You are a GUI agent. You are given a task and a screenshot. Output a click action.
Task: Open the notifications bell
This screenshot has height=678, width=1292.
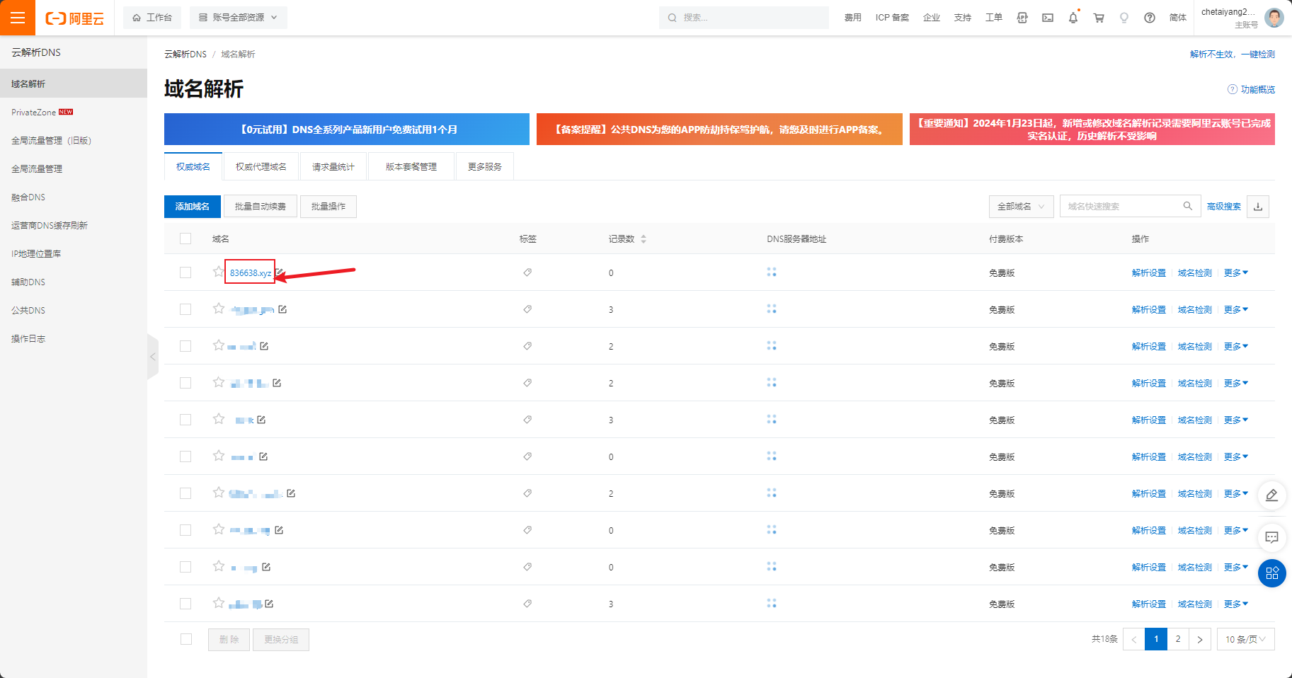tap(1073, 18)
